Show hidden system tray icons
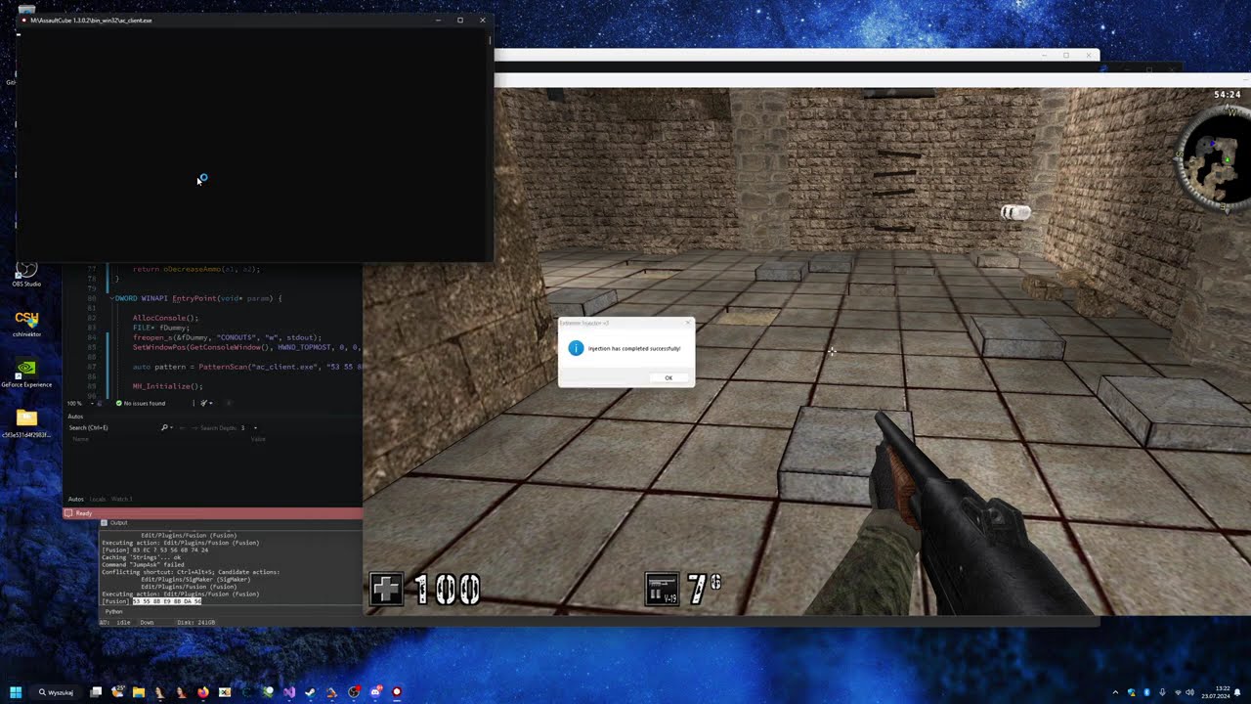 (x=1115, y=692)
